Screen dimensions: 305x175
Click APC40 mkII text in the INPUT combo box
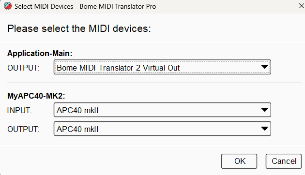pos(77,110)
